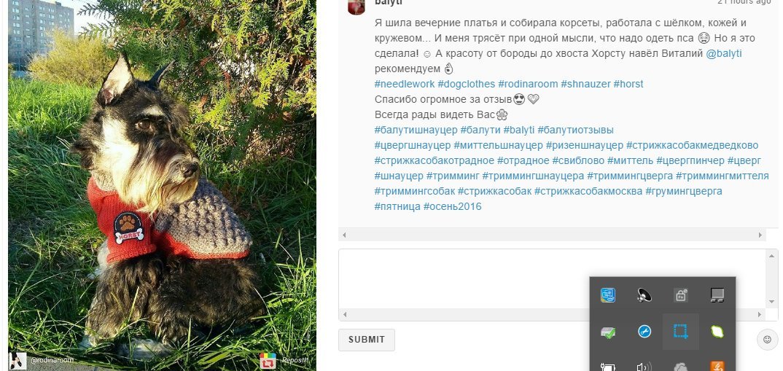The height and width of the screenshot is (371, 783).
Task: Open the blue wrench utility icon
Action: click(x=644, y=332)
